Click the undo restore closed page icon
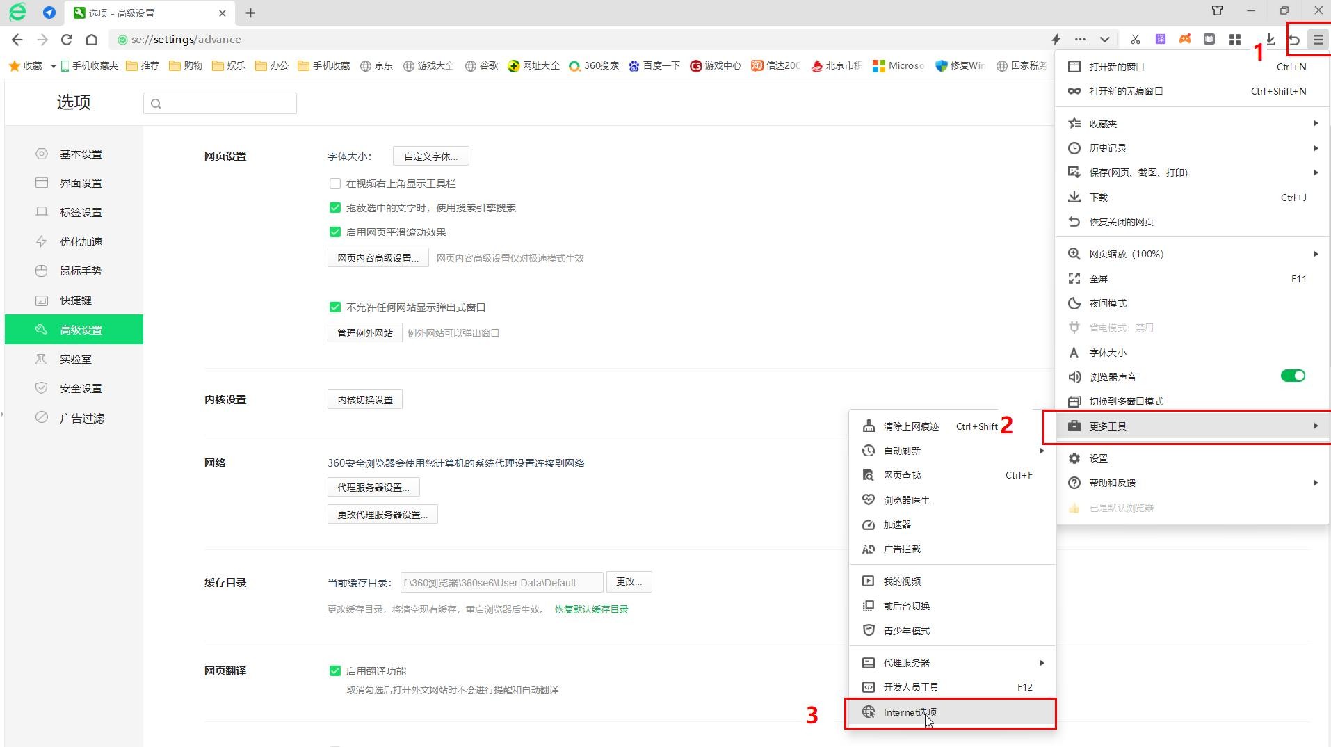The image size is (1331, 747). pos(1293,40)
